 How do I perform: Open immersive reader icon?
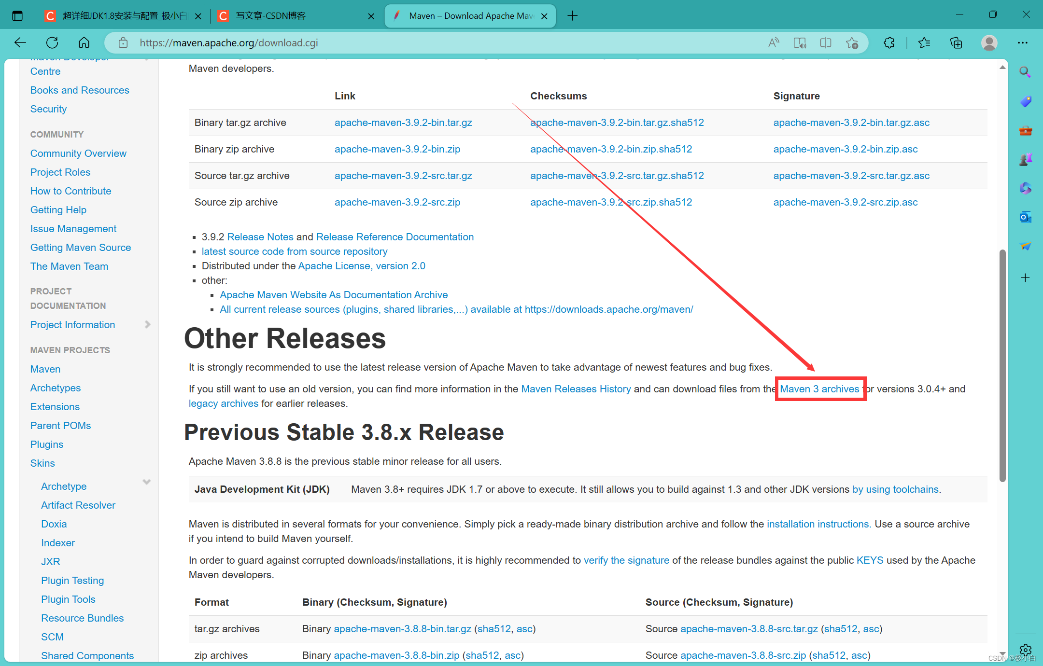point(800,43)
